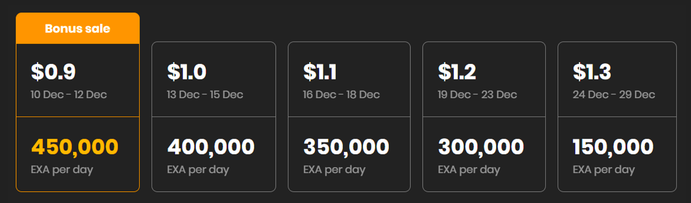Select the $0.9 price tier
691x203 pixels.
click(x=54, y=72)
